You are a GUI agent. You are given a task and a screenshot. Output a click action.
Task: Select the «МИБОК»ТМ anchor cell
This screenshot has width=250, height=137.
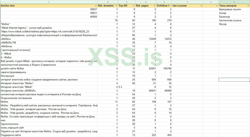point(49,43)
